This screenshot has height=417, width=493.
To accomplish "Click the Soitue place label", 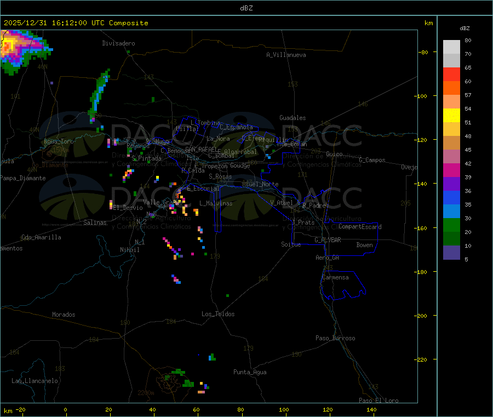I will [x=291, y=244].
